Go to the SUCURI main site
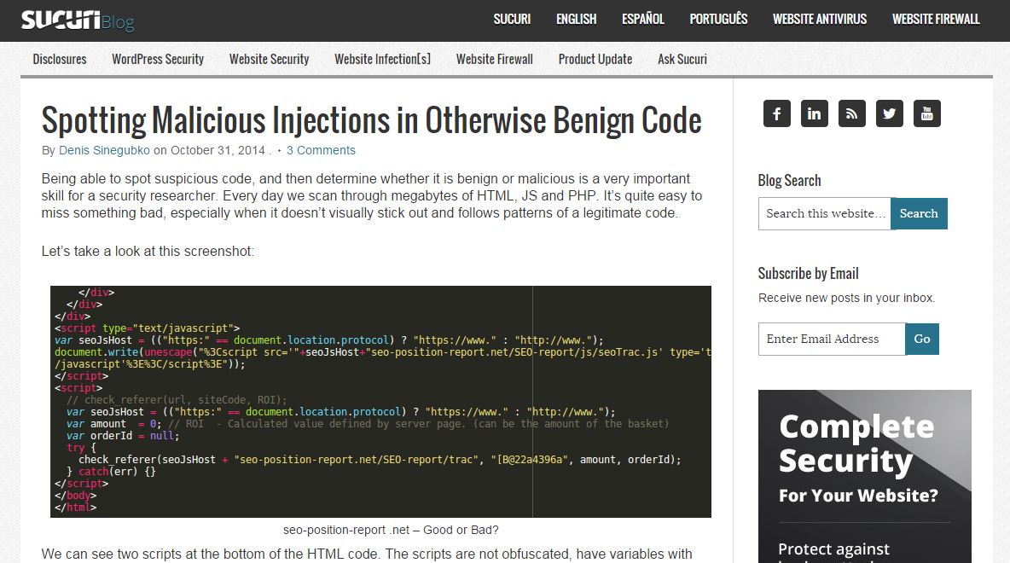The image size is (1010, 563). (512, 20)
